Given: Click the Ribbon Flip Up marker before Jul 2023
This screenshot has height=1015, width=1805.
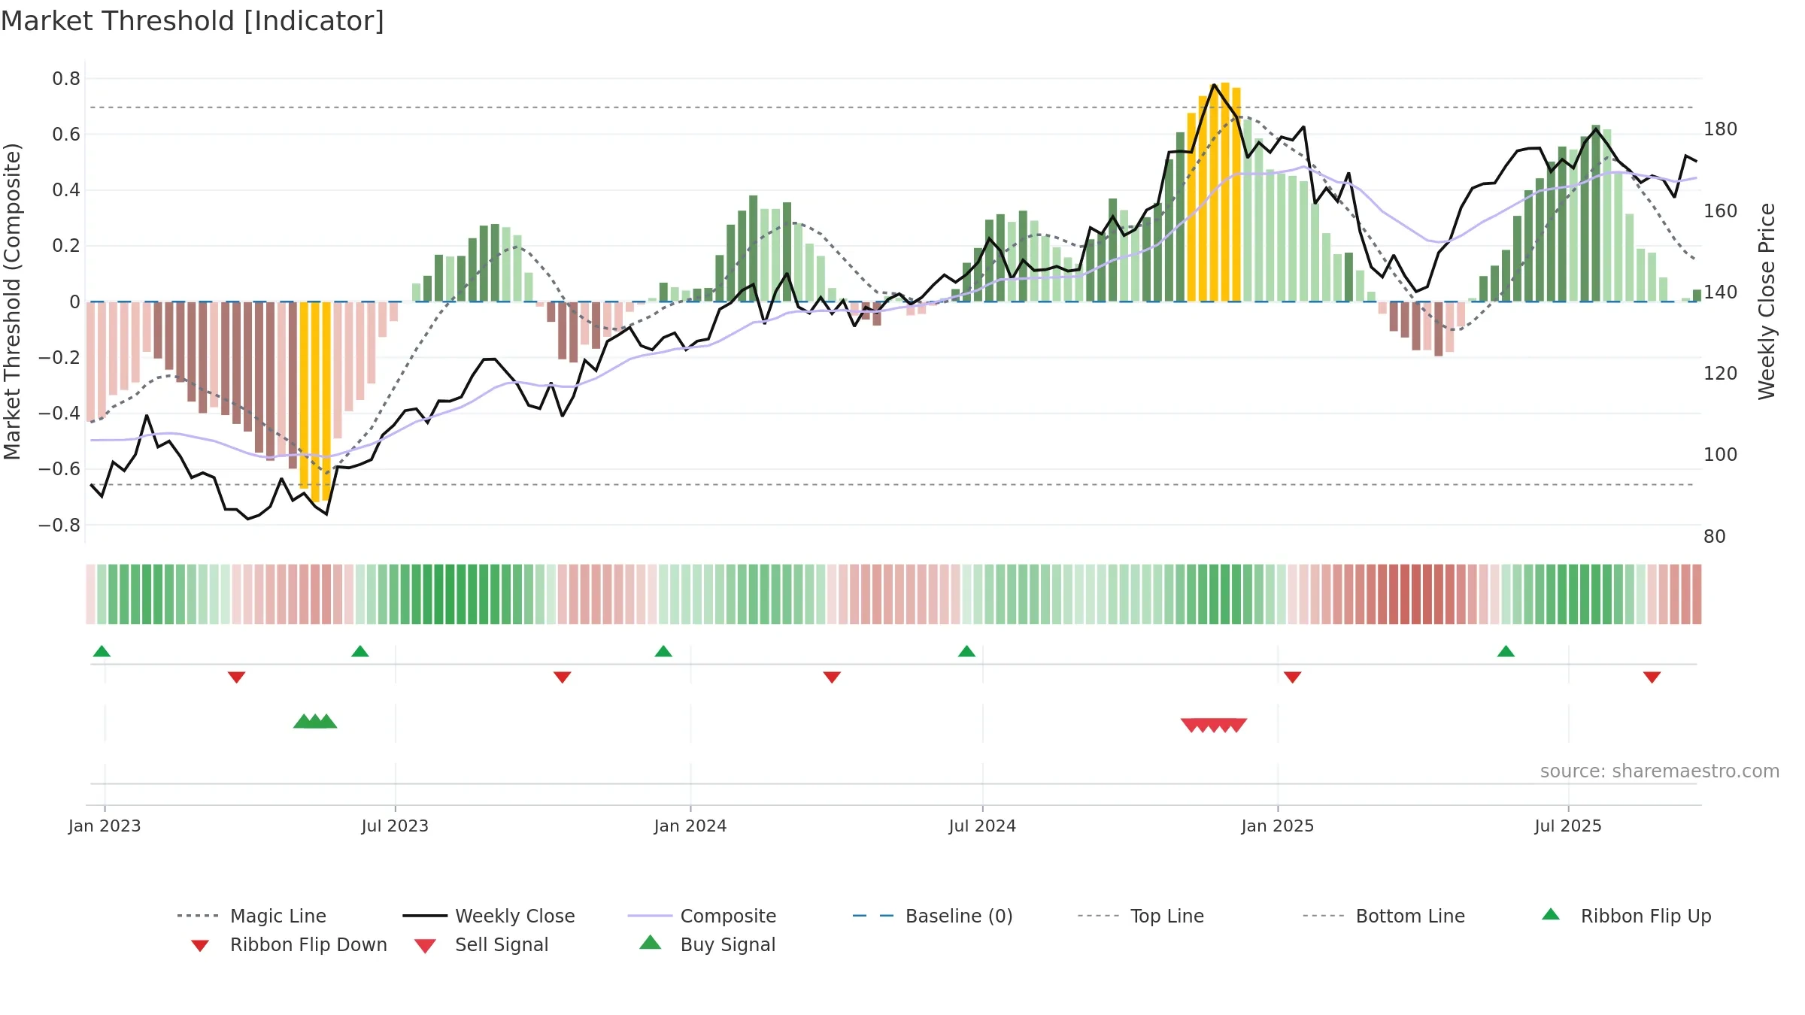Looking at the screenshot, I should click(x=360, y=651).
